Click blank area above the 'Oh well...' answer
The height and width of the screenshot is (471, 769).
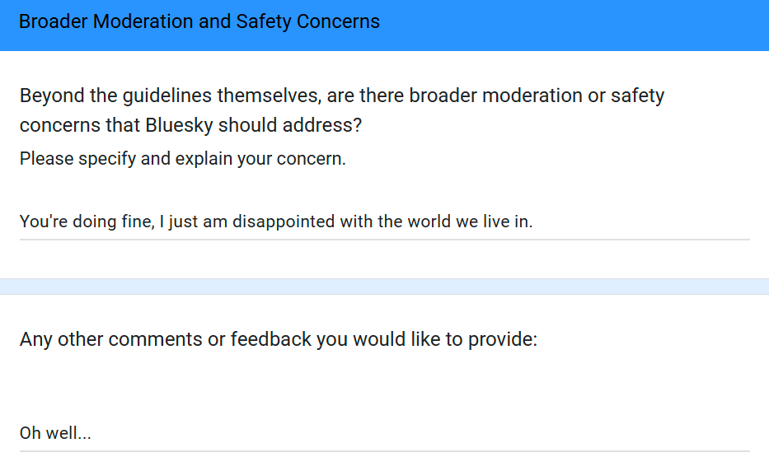[384, 387]
